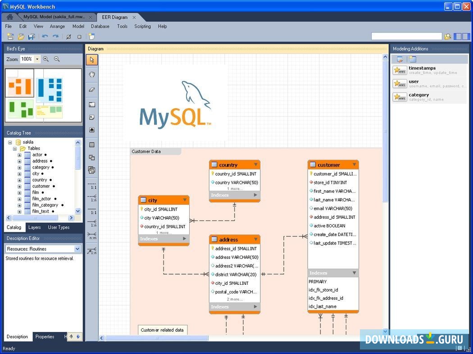473x354 pixels.
Task: Click the undo arrow icon
Action: click(45, 37)
